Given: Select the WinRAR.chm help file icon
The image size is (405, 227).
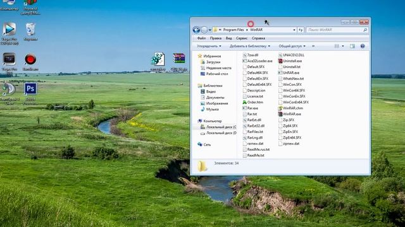Looking at the screenshot, I should pyautogui.click(x=280, y=108).
